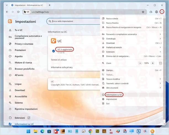The height and width of the screenshot is (135, 169).
Task: Click the Impostazioni - Informazioni su UC tab
Action: pos(28,5)
